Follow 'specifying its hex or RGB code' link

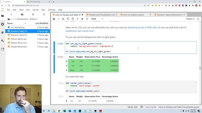(x=142, y=27)
